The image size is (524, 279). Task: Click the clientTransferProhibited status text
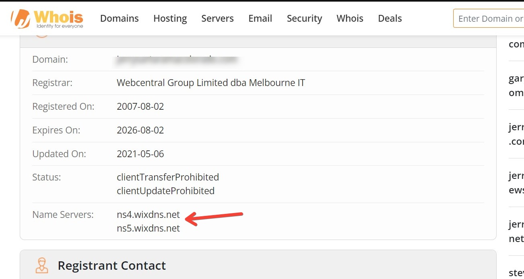click(x=167, y=177)
